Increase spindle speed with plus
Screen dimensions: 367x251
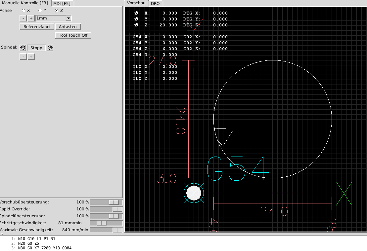pos(31,56)
